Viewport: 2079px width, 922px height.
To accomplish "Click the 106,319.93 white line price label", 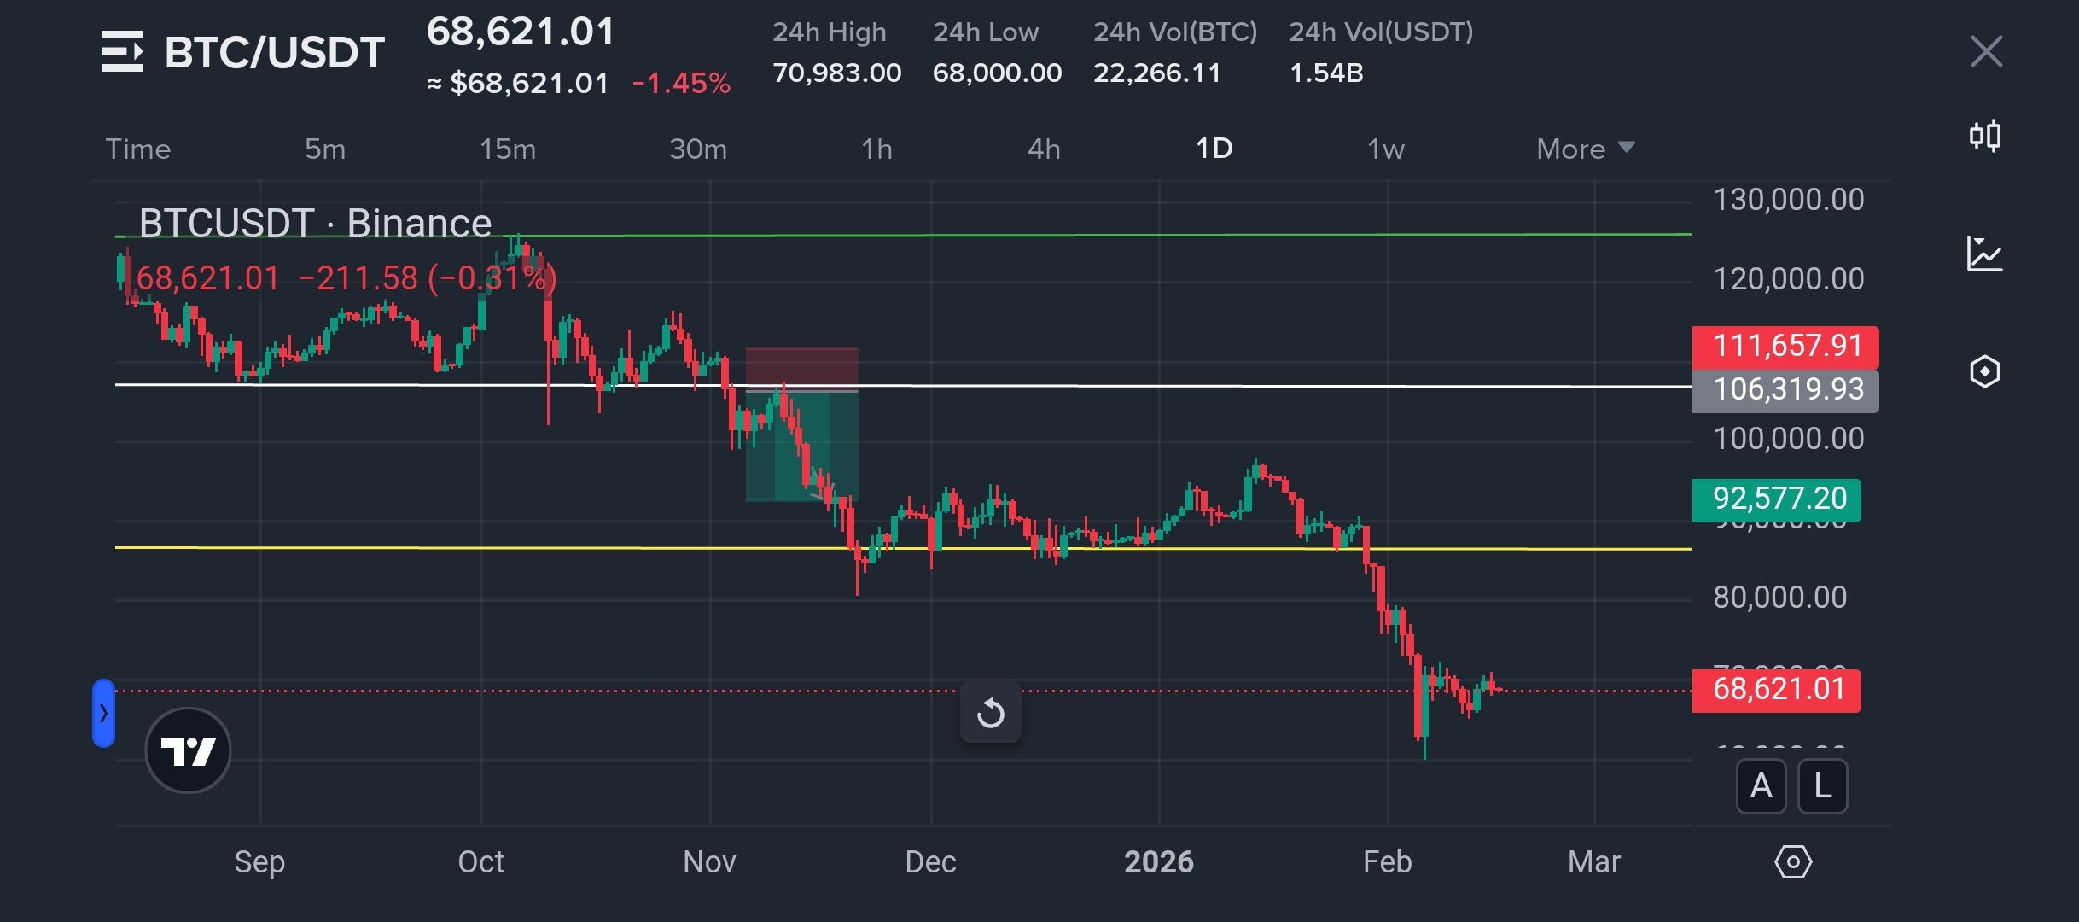I will (1786, 390).
